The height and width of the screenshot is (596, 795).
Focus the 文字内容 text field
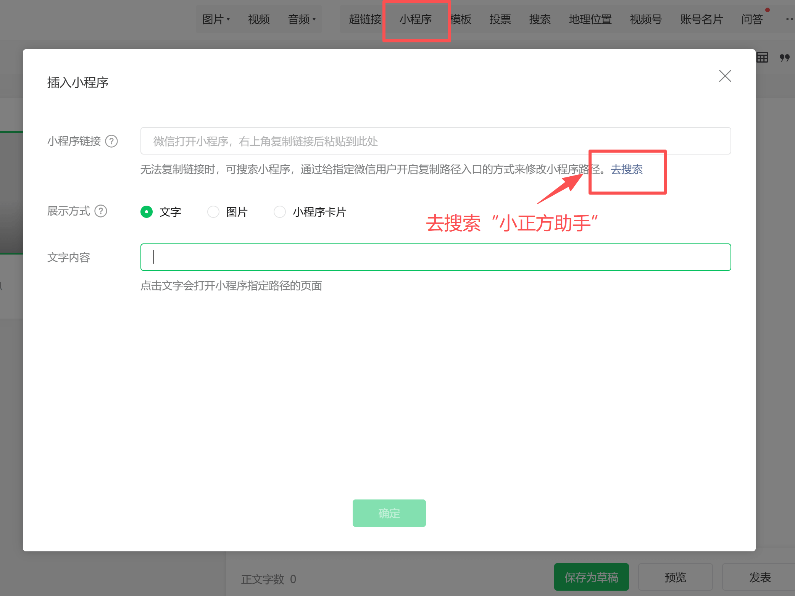pos(435,257)
